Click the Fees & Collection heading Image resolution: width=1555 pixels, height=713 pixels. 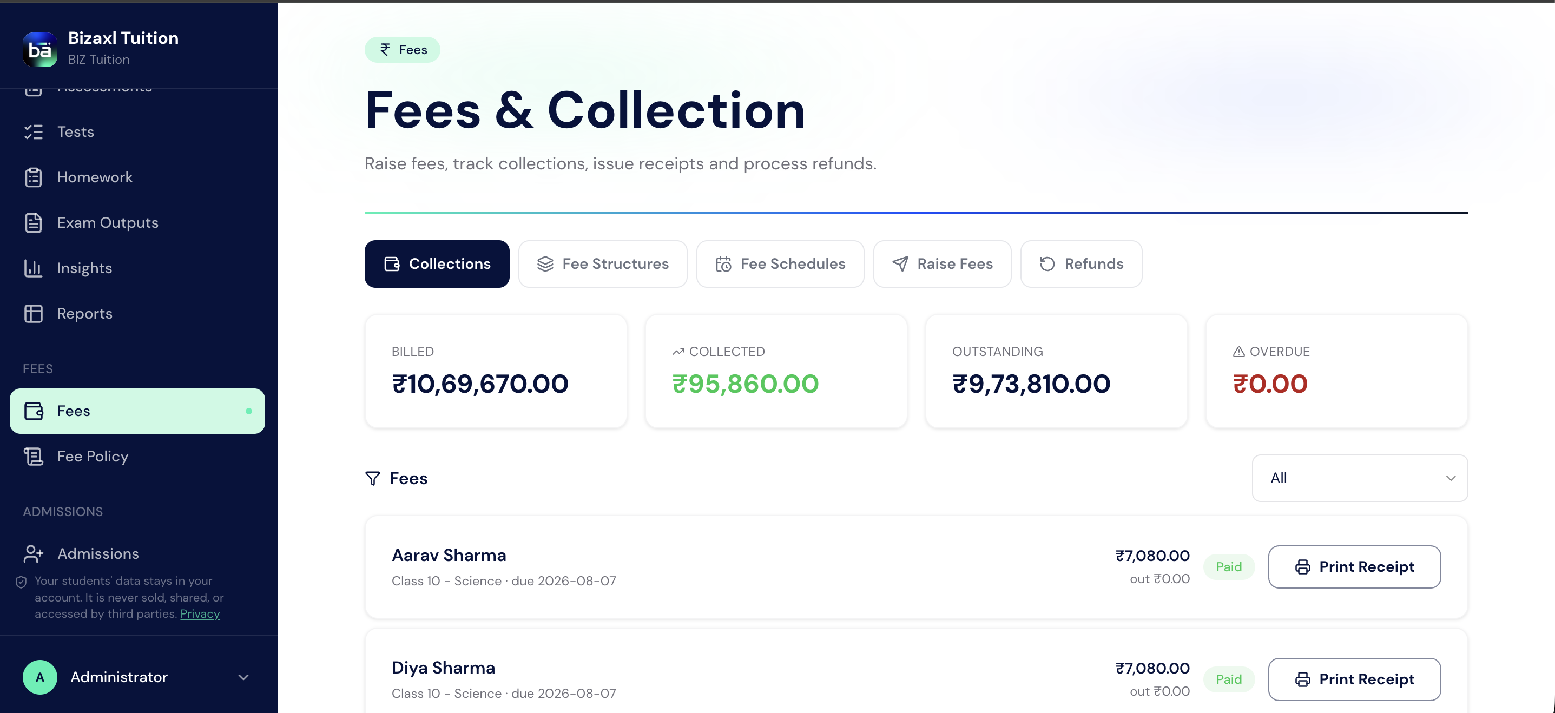pyautogui.click(x=585, y=110)
